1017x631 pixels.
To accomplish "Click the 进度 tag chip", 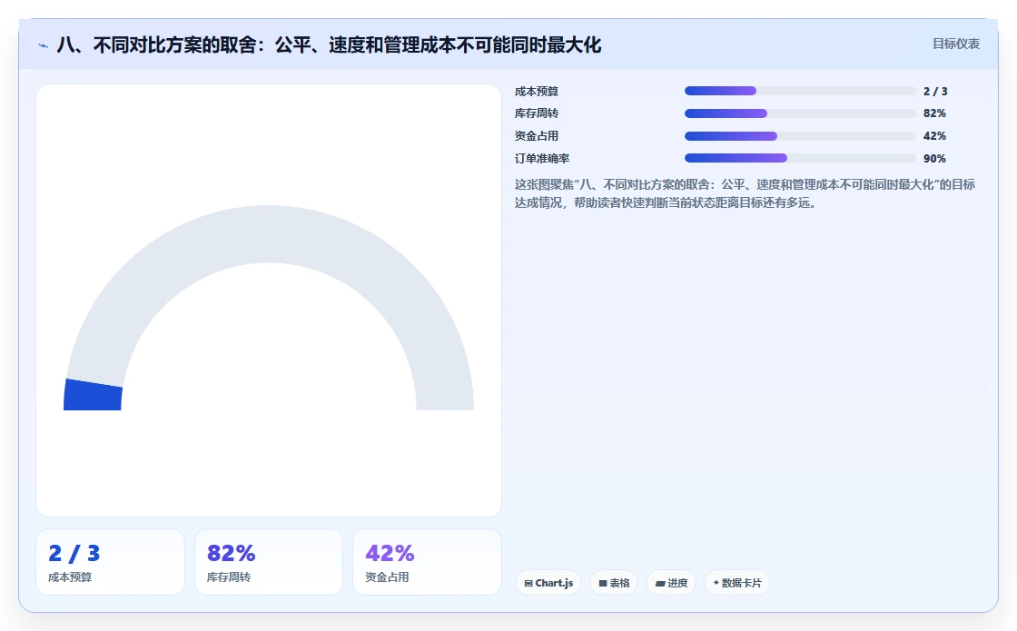I will pyautogui.click(x=671, y=583).
